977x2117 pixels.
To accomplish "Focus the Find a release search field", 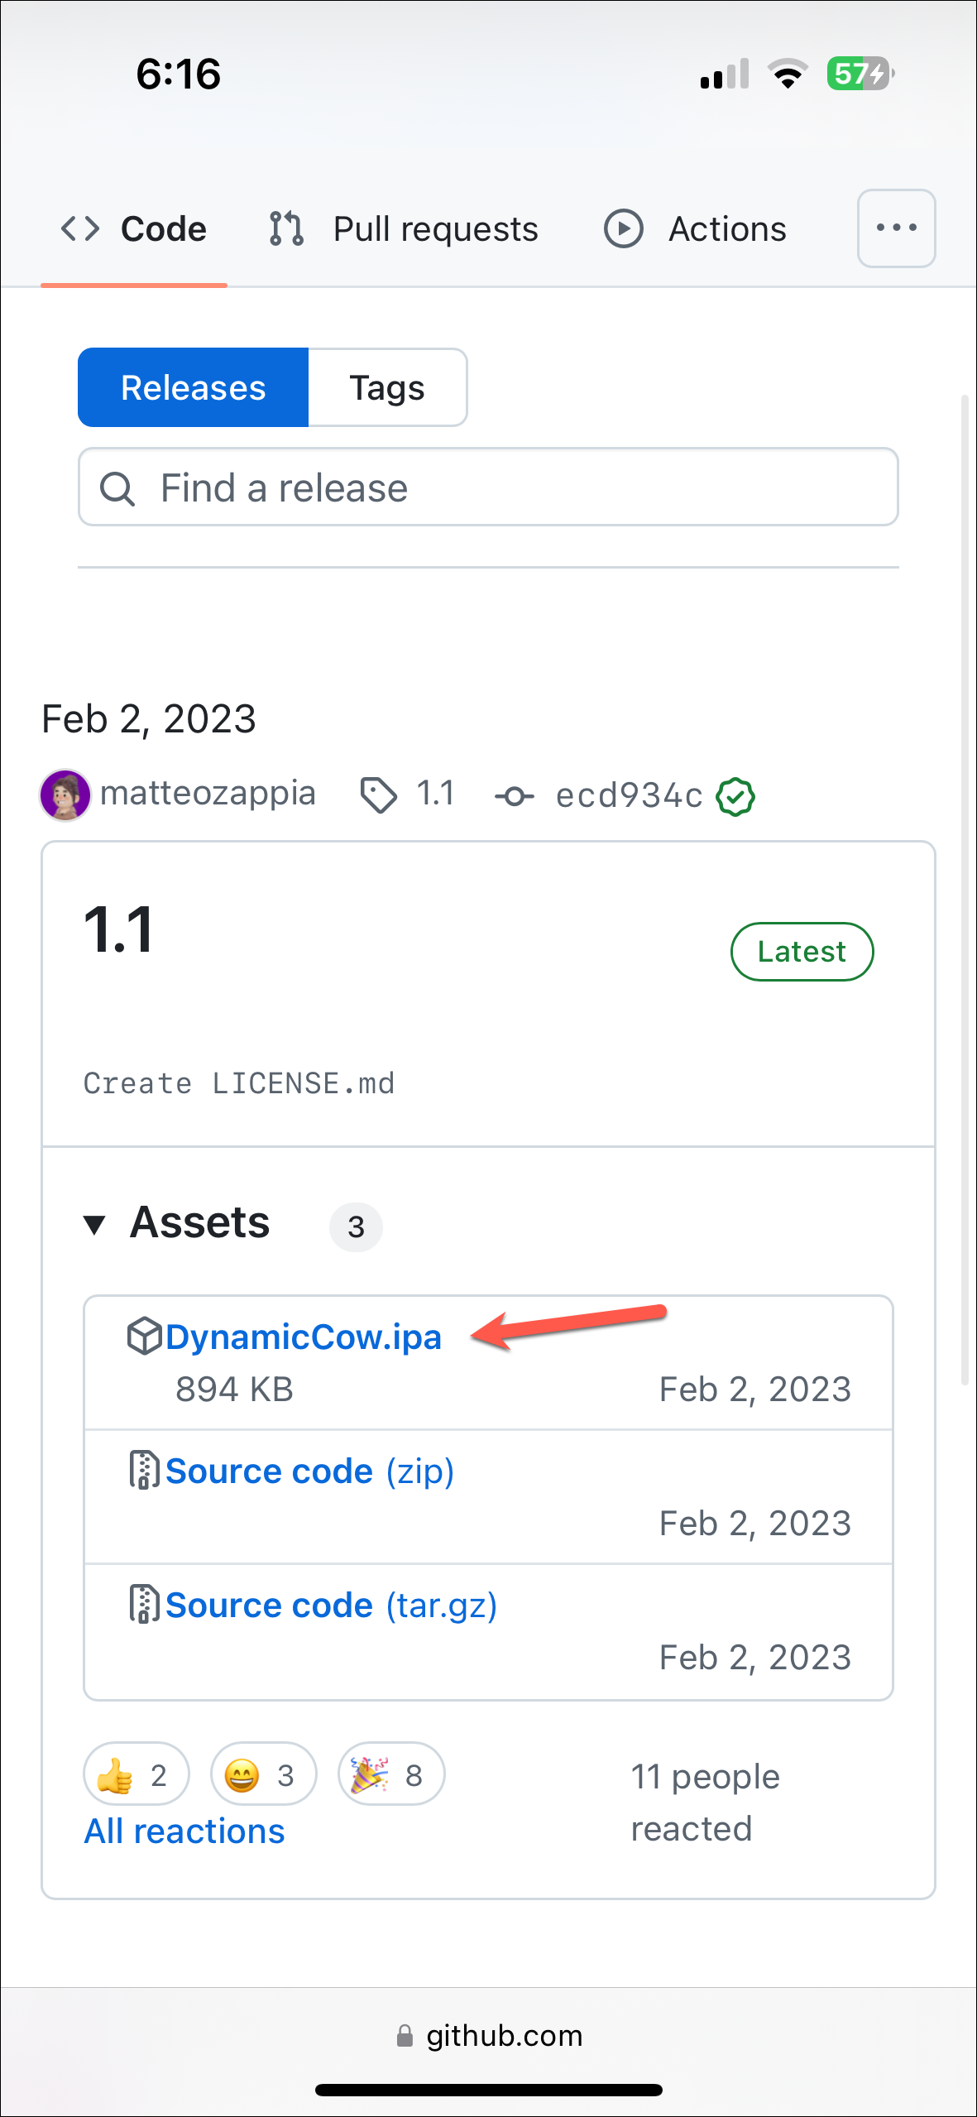I will click(488, 487).
